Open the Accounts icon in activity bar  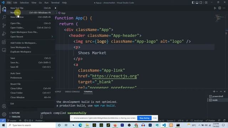point(4,106)
